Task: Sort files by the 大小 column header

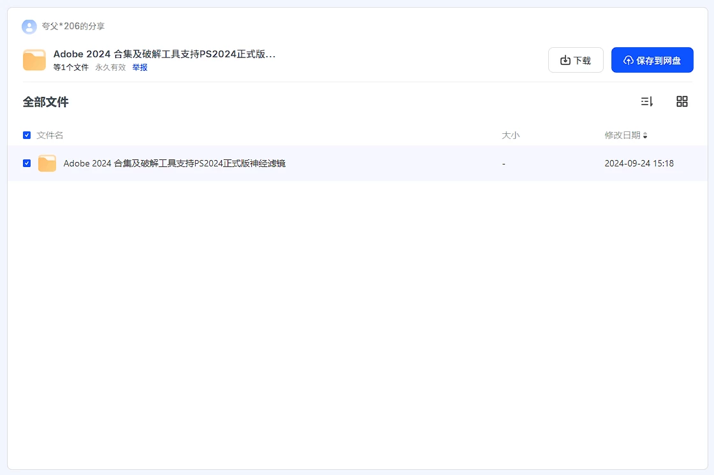Action: pos(511,135)
